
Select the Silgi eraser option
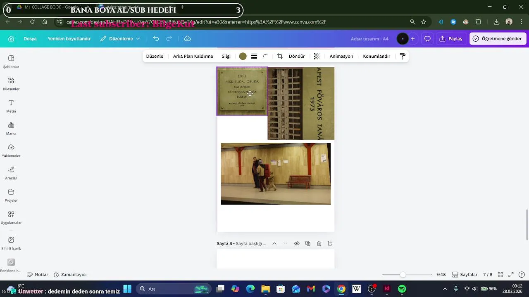(x=226, y=56)
